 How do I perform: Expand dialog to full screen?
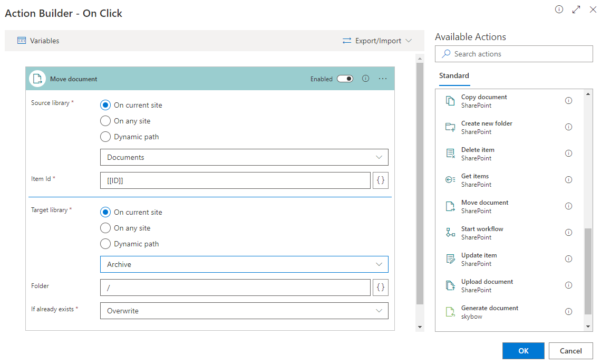click(x=576, y=9)
